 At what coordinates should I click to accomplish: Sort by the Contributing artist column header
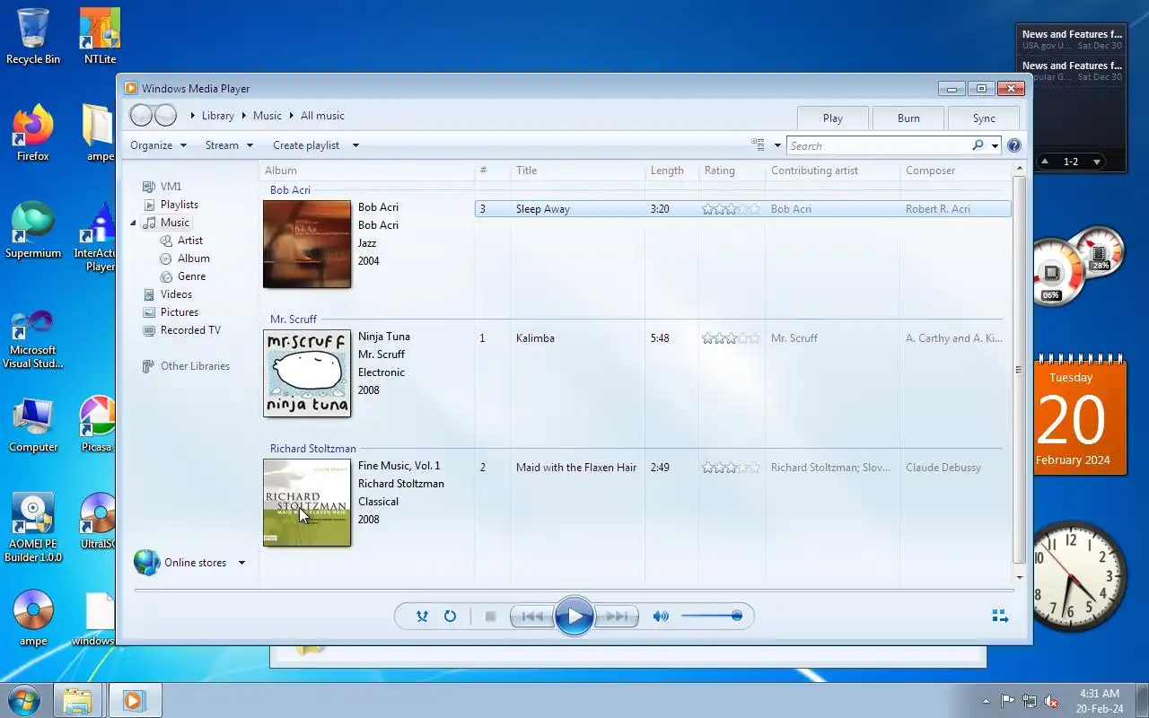point(832,171)
